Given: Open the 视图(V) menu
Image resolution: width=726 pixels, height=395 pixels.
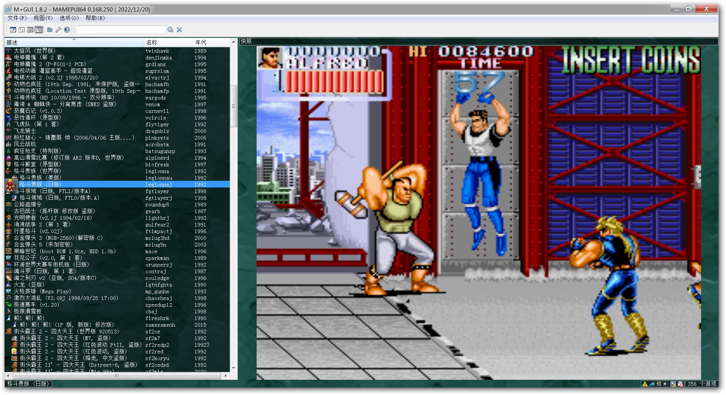Looking at the screenshot, I should [43, 18].
